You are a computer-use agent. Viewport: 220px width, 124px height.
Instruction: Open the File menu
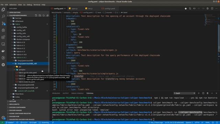2,4
